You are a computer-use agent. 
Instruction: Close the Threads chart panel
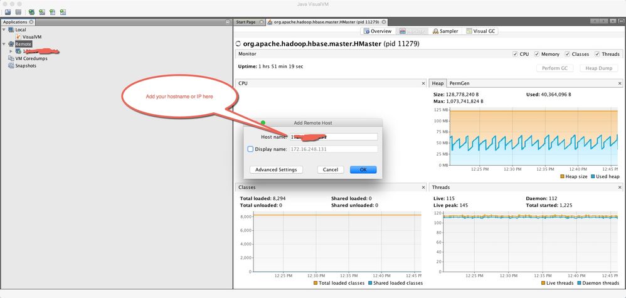[x=620, y=188]
